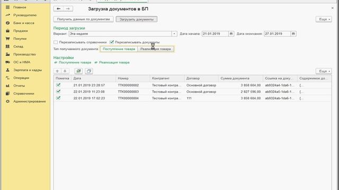Viewport: 339px width, 190px height.
Task: Click the uncheck all marks icon
Action: 88,71
